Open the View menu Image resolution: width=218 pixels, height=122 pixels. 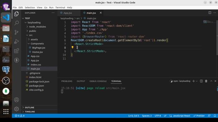pos(40,7)
